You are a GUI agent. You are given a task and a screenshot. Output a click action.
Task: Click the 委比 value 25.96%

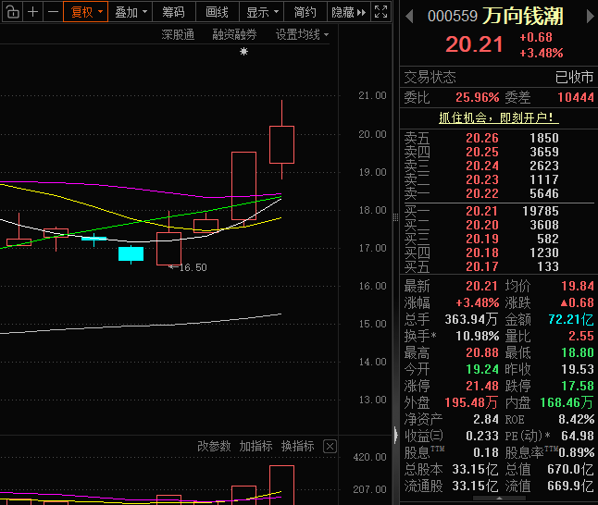click(x=477, y=97)
